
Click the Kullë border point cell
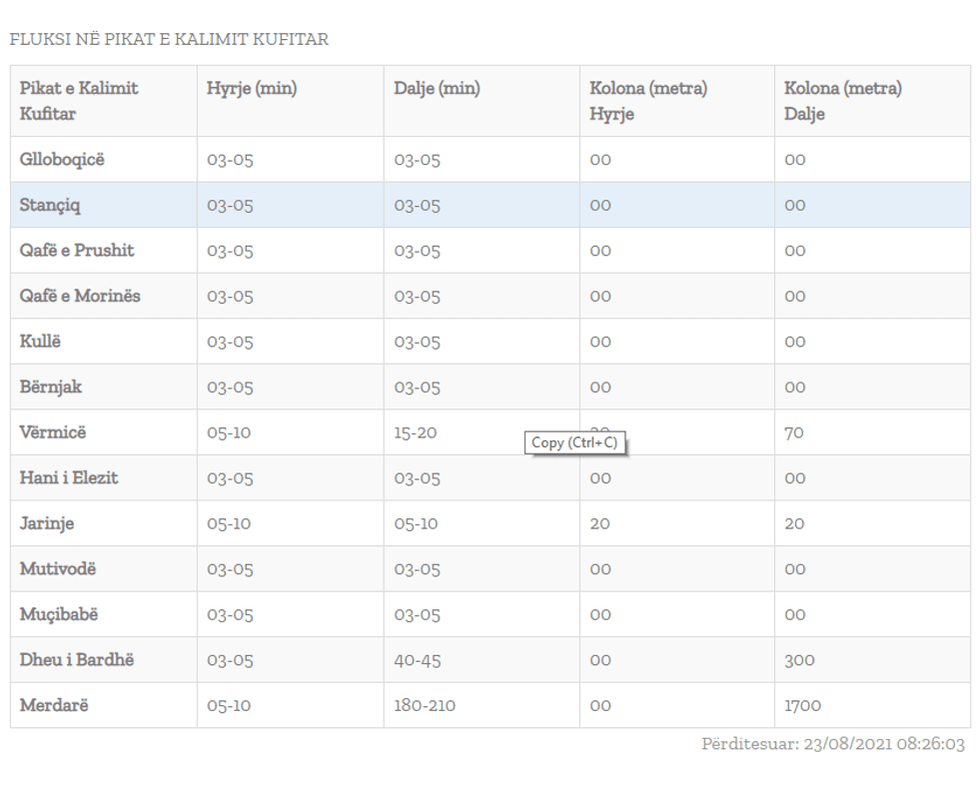click(x=41, y=341)
